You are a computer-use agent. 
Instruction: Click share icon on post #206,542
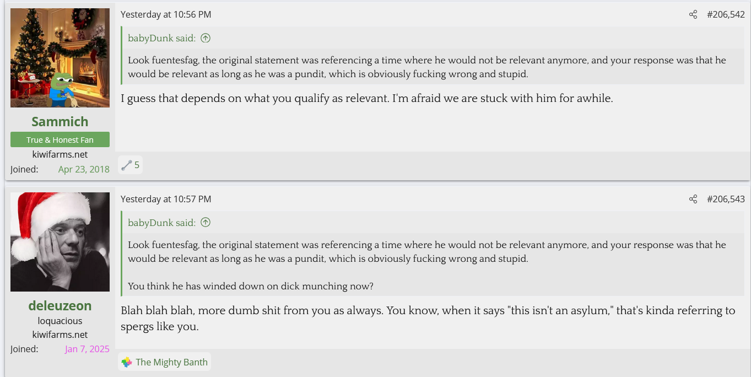693,15
